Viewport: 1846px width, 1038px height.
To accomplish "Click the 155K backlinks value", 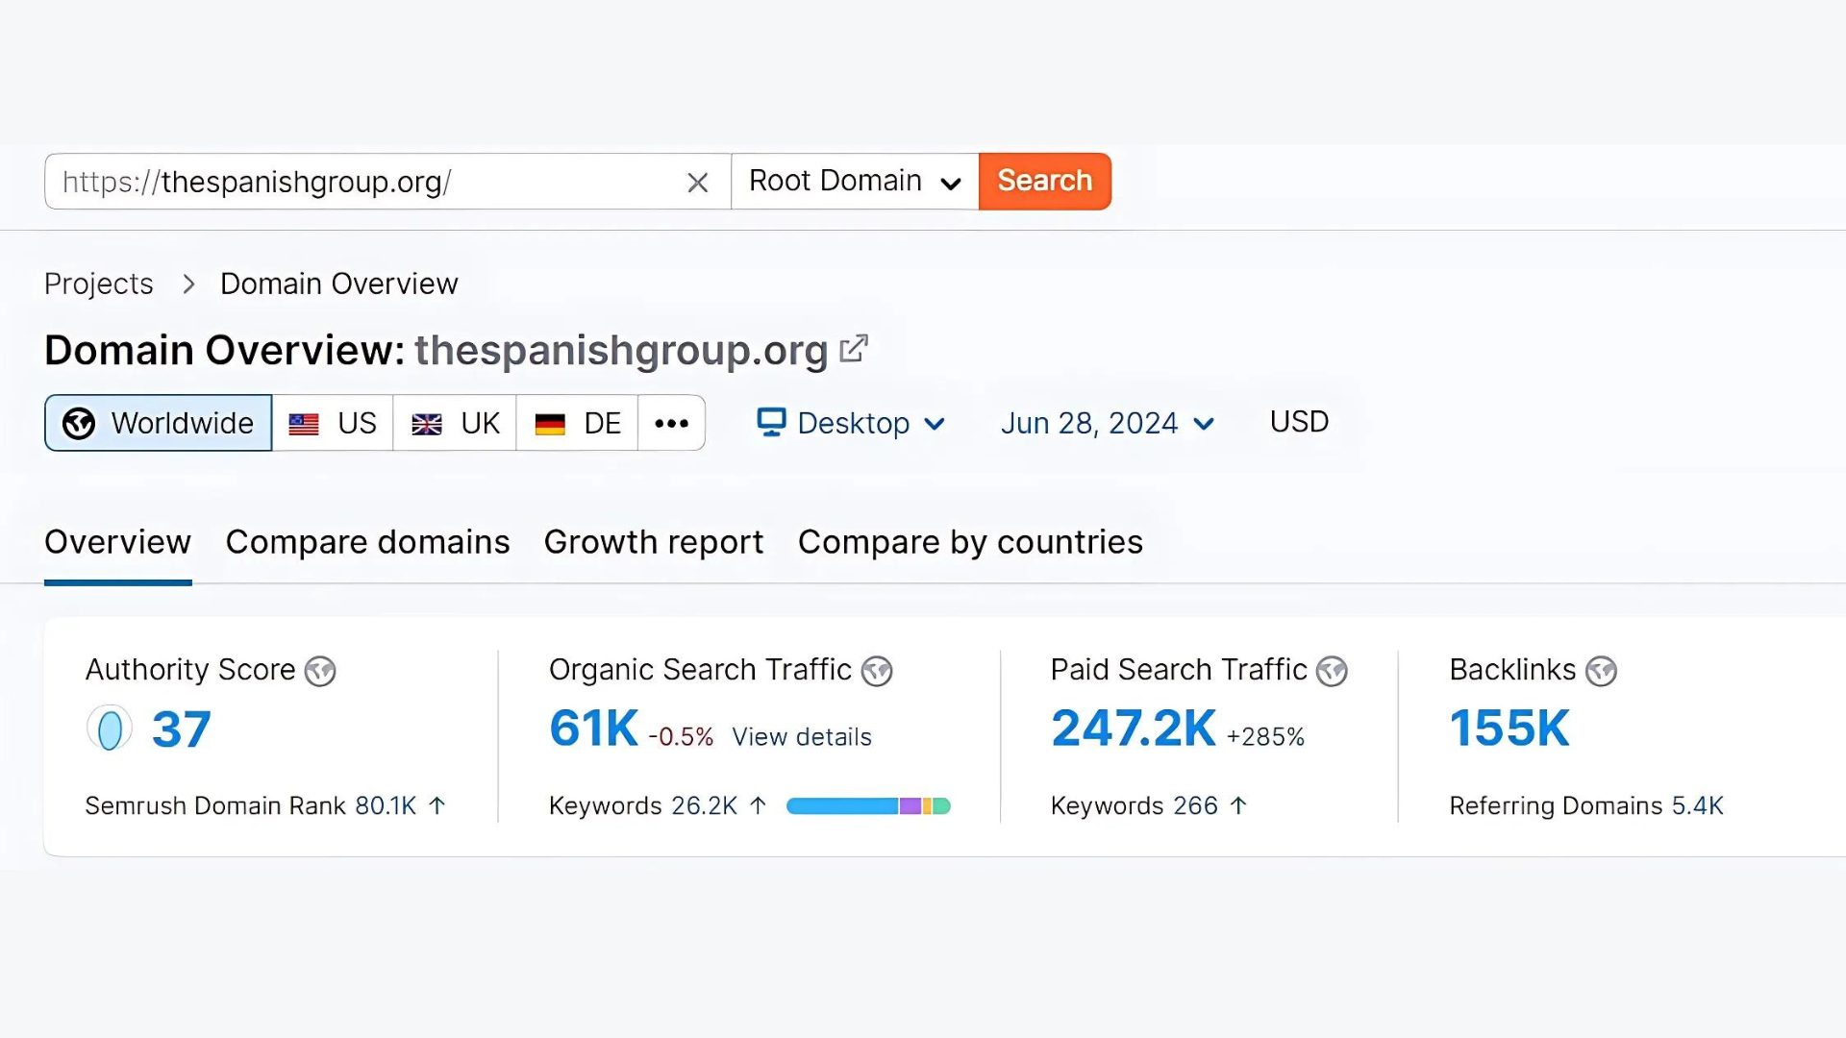I will point(1509,729).
